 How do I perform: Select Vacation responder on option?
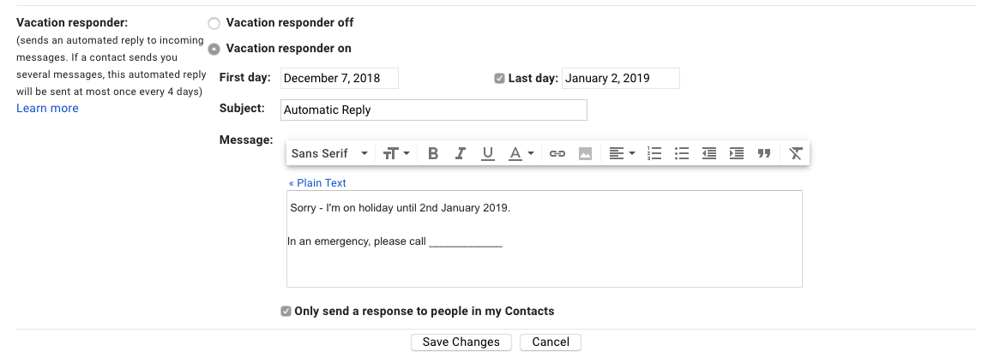[214, 49]
